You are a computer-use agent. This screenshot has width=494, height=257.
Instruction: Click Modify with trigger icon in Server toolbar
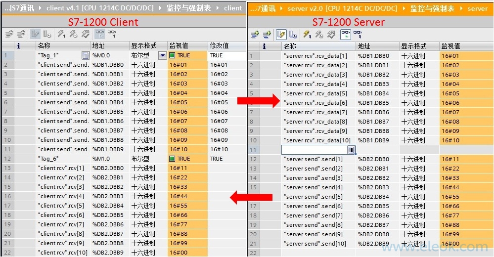[319, 34]
